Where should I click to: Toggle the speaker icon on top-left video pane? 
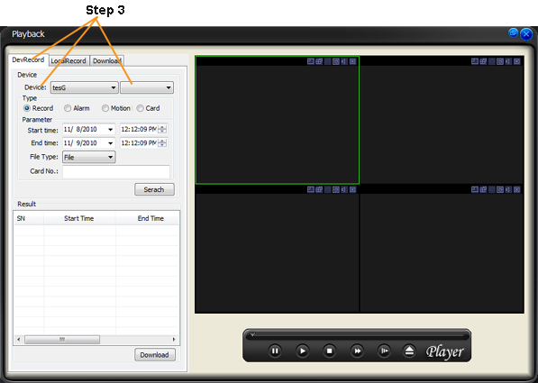tap(344, 61)
